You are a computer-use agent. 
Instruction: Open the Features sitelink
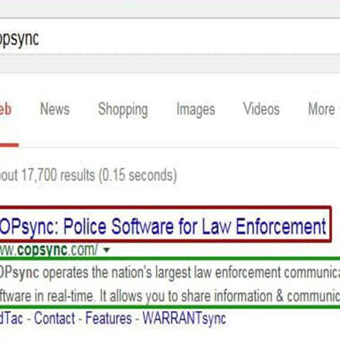(x=108, y=318)
